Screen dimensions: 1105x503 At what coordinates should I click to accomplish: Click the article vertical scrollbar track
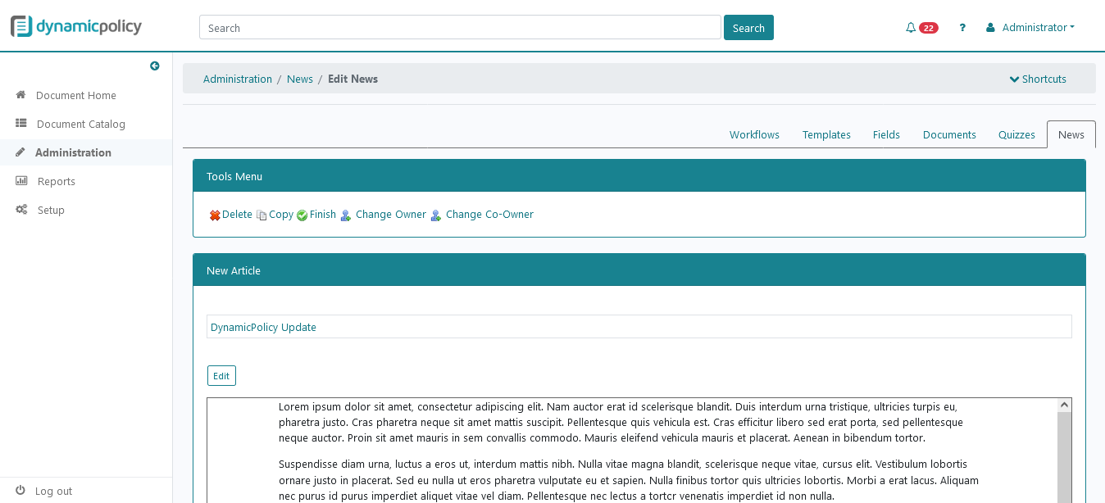coord(1065,457)
